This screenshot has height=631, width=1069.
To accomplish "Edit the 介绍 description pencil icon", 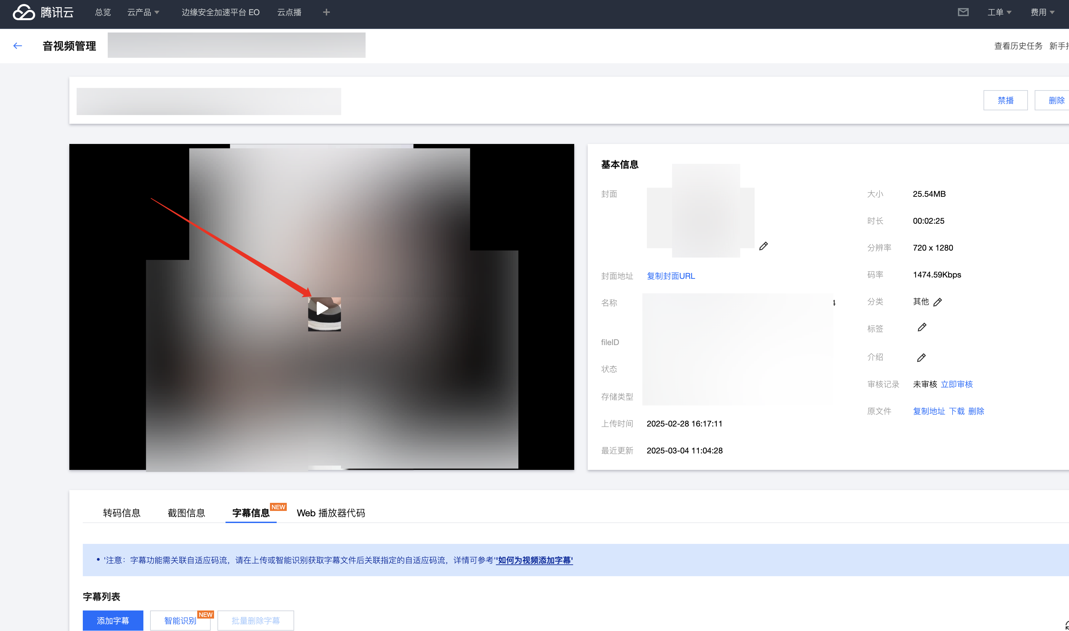I will click(x=921, y=358).
